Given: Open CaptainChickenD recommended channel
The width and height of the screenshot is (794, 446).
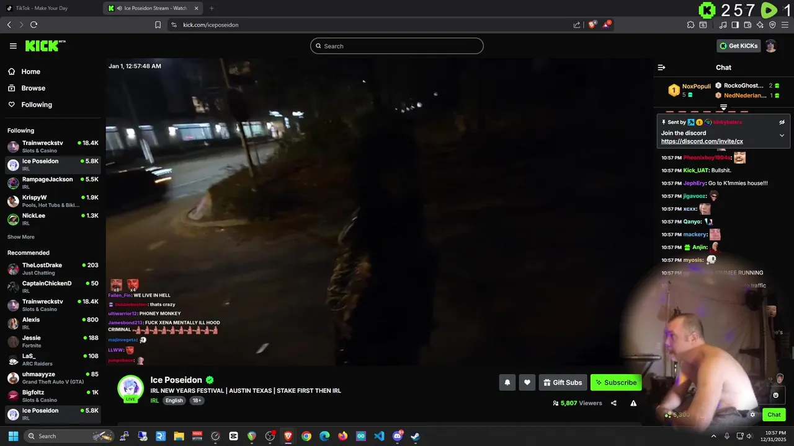Looking at the screenshot, I should (53, 287).
